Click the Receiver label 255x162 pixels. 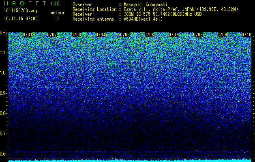coord(82,14)
